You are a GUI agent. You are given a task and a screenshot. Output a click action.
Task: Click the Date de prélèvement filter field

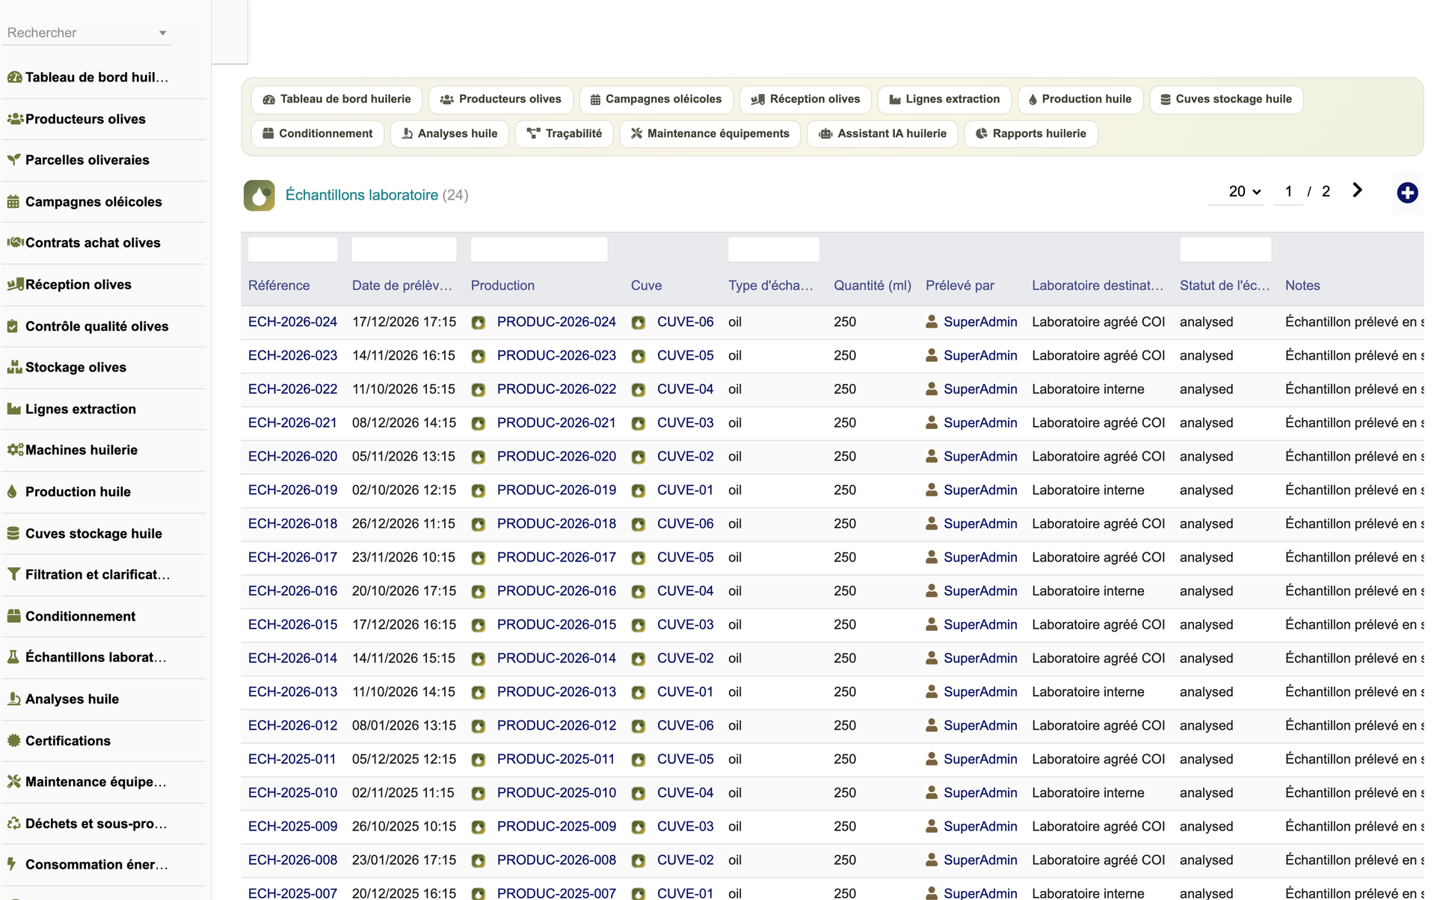click(404, 250)
